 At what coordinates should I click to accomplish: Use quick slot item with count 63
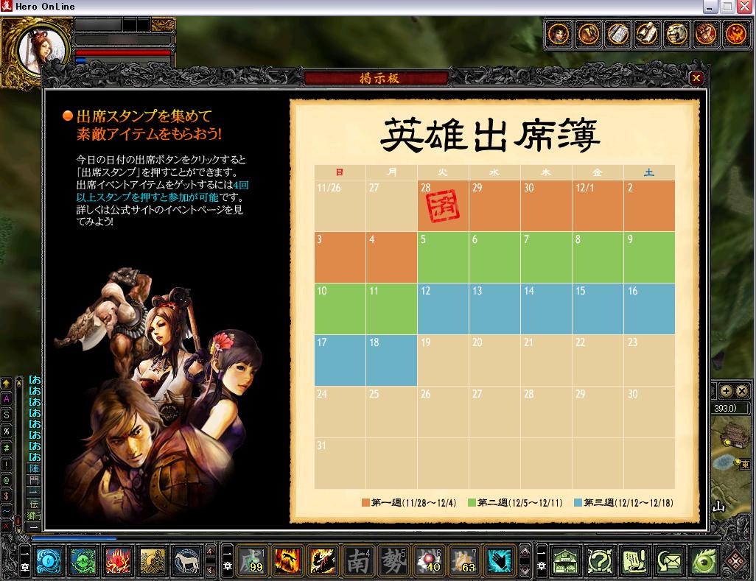(463, 561)
